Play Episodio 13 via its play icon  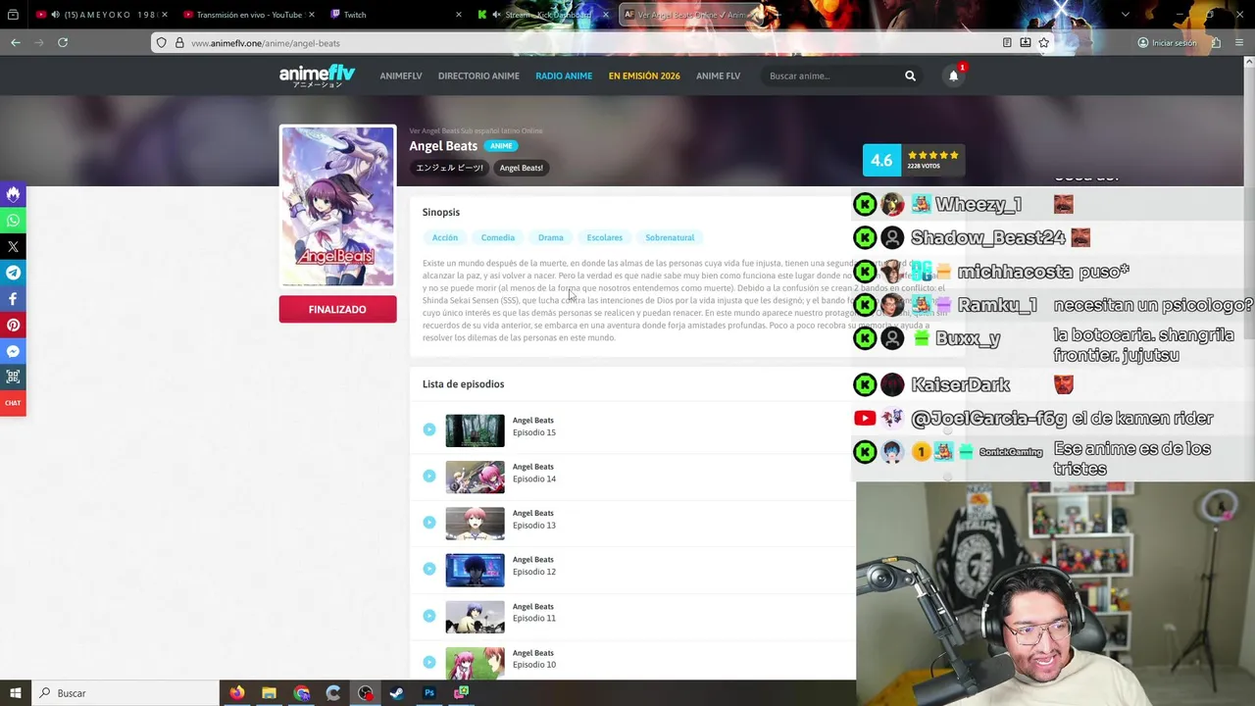[x=429, y=523]
